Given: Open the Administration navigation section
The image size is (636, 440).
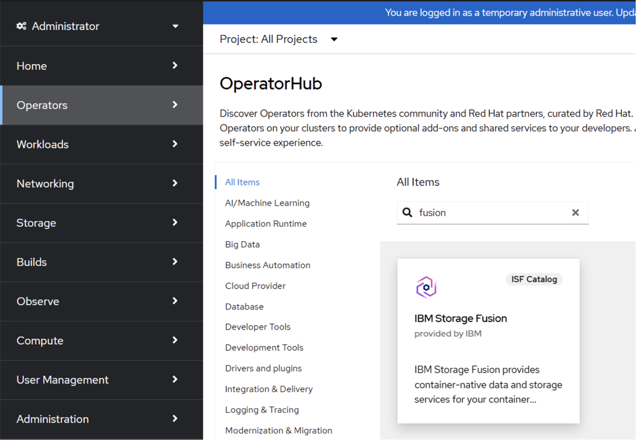Looking at the screenshot, I should point(101,419).
